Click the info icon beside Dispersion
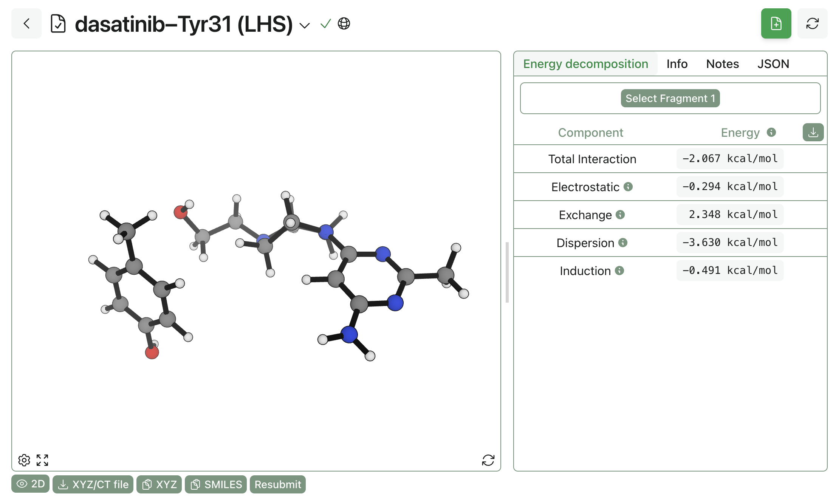Viewport: 836px width, 501px height. click(x=623, y=243)
